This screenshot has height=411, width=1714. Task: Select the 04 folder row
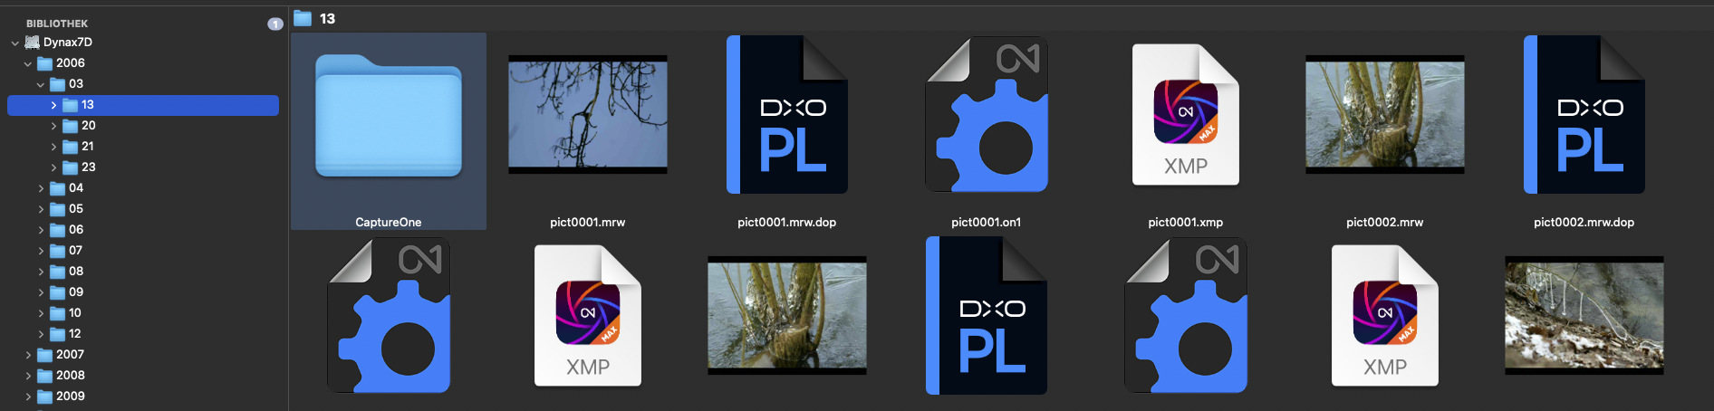pos(143,188)
